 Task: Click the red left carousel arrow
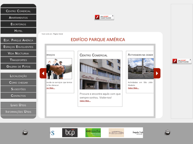[43, 73]
